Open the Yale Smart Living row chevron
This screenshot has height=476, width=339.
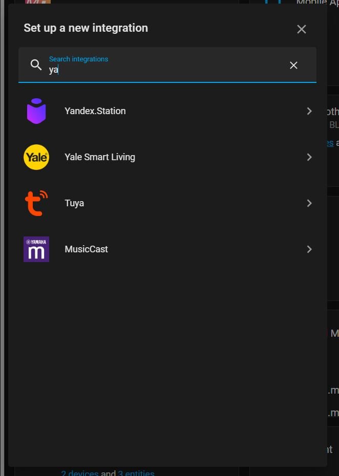point(309,157)
